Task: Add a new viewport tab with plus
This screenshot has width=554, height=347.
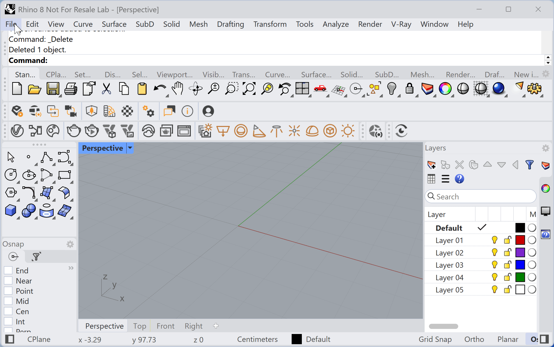Action: pos(216,326)
